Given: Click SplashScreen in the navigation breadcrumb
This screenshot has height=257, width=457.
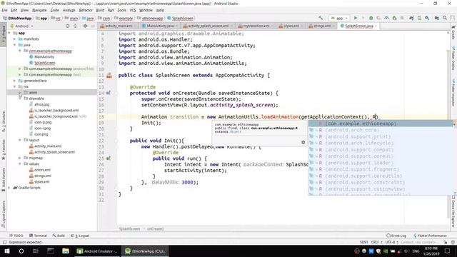Looking at the screenshot, I should (183, 18).
